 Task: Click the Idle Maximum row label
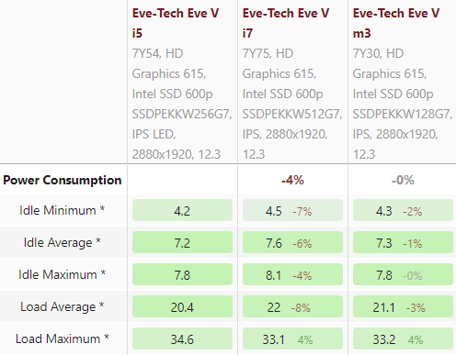pyautogui.click(x=63, y=274)
